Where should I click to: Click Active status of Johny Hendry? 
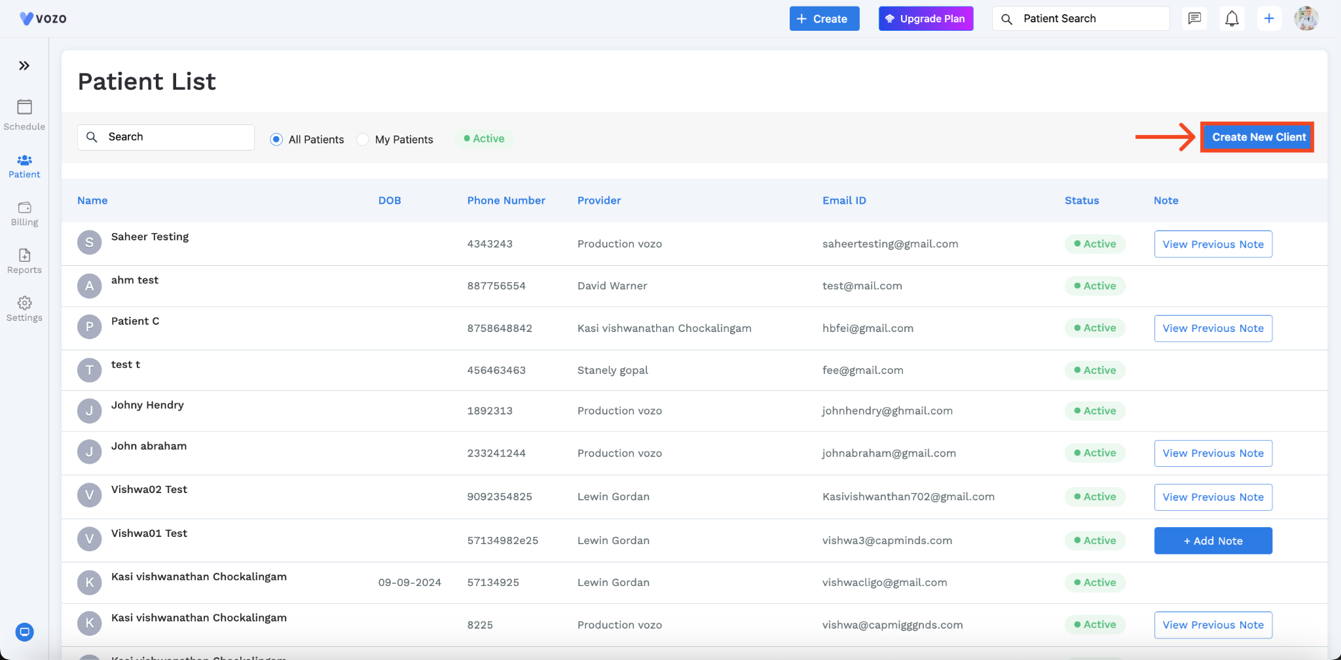[x=1095, y=411]
